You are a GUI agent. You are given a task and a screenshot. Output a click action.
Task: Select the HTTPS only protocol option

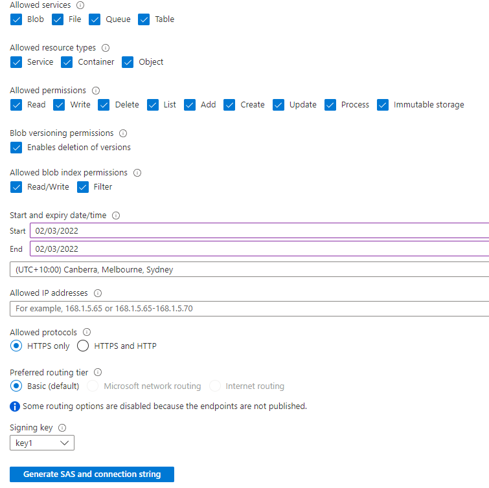pyautogui.click(x=16, y=346)
